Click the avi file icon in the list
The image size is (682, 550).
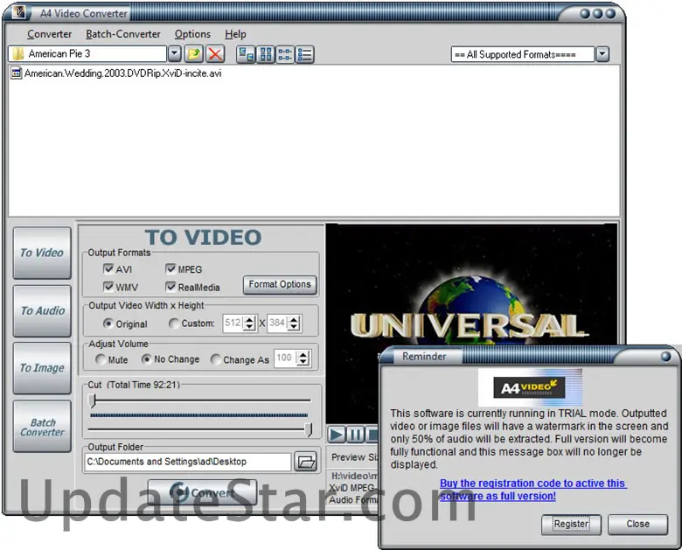(x=16, y=73)
